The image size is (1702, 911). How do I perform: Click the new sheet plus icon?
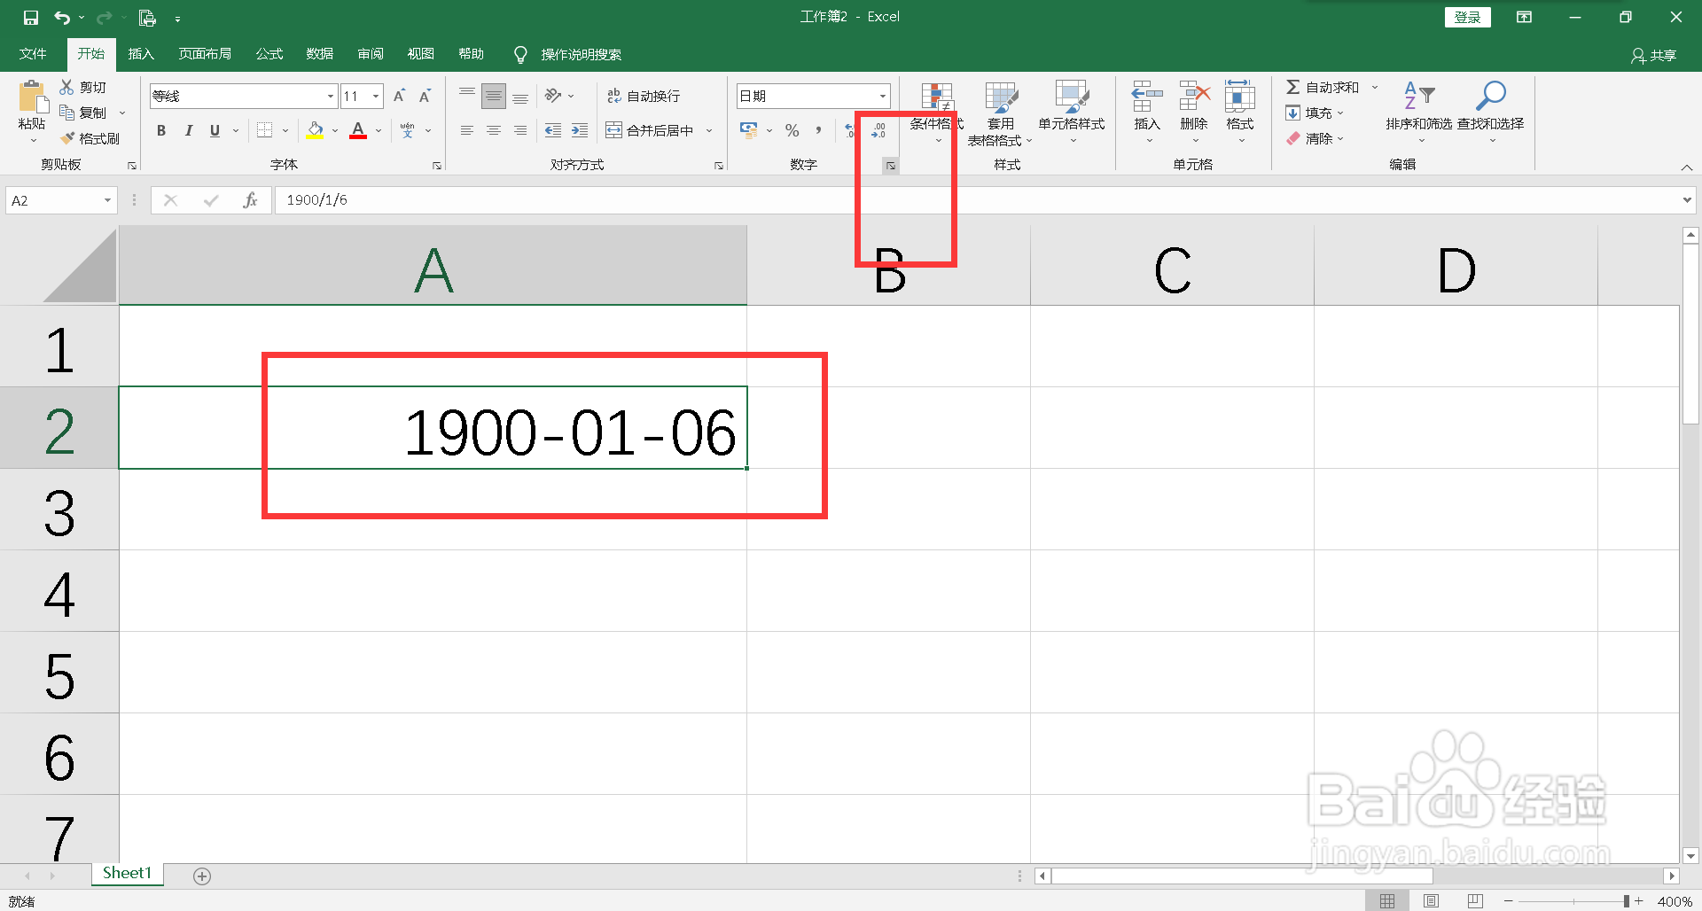click(x=202, y=876)
